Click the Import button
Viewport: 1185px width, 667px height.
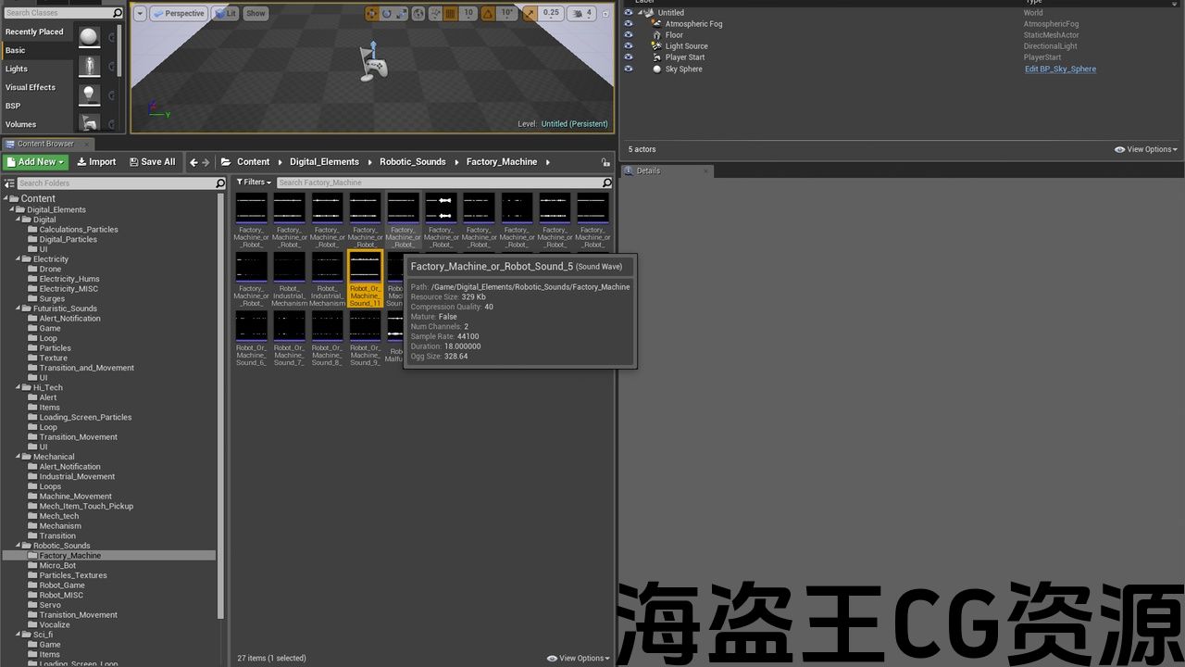click(96, 162)
